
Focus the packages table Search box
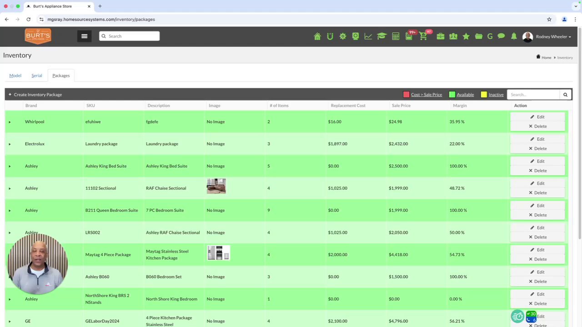coord(534,94)
